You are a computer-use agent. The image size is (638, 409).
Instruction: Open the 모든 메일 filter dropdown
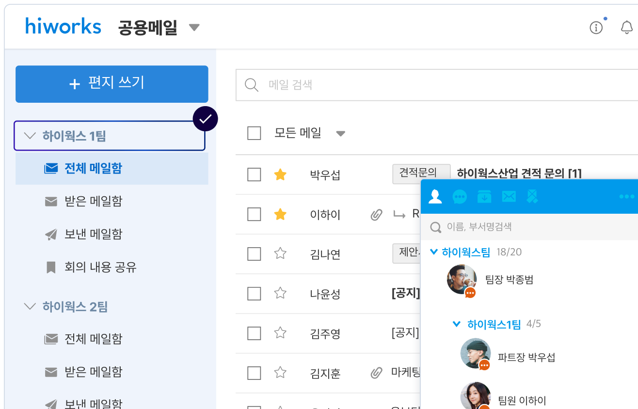[340, 134]
